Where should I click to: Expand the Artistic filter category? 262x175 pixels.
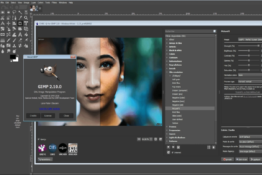[x=167, y=47]
